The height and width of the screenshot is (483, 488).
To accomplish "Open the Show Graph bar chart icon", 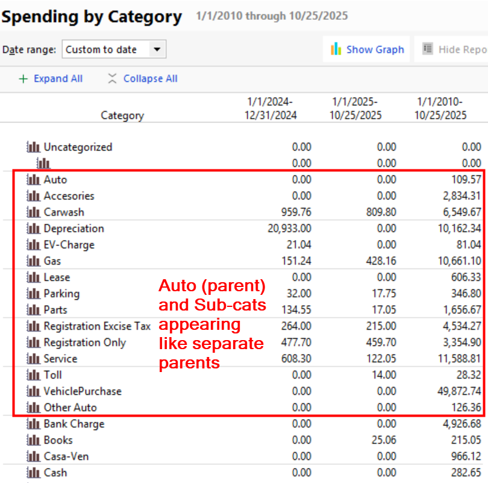I will click(x=336, y=49).
